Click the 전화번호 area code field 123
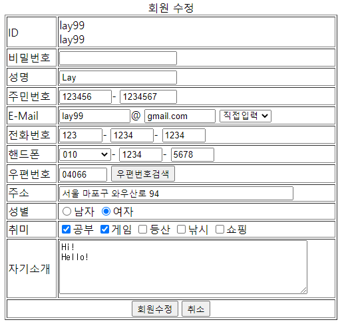 tap(81, 135)
